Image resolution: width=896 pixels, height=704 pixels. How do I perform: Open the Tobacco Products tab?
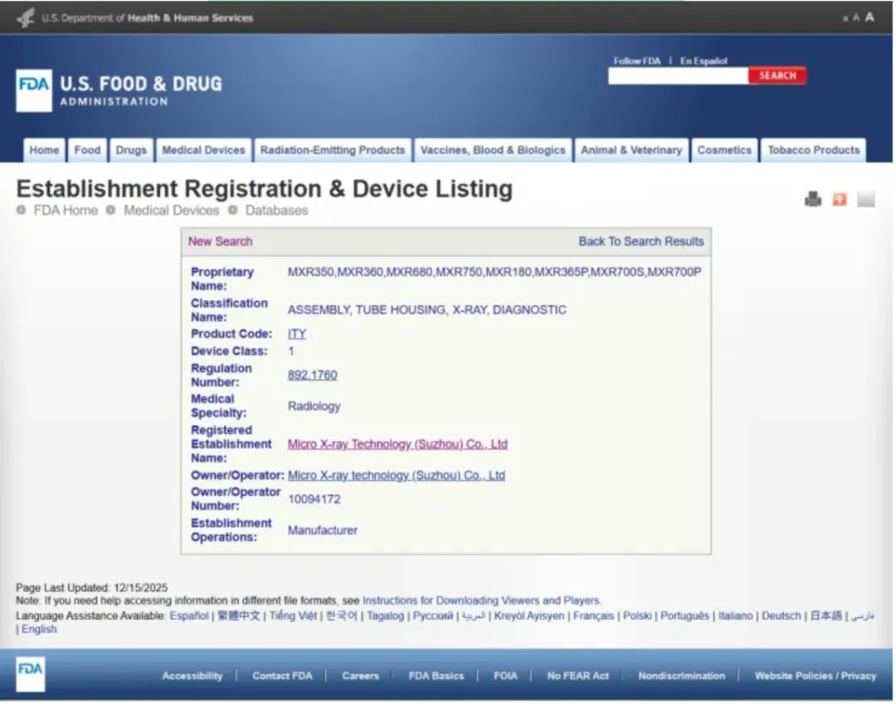(x=813, y=150)
